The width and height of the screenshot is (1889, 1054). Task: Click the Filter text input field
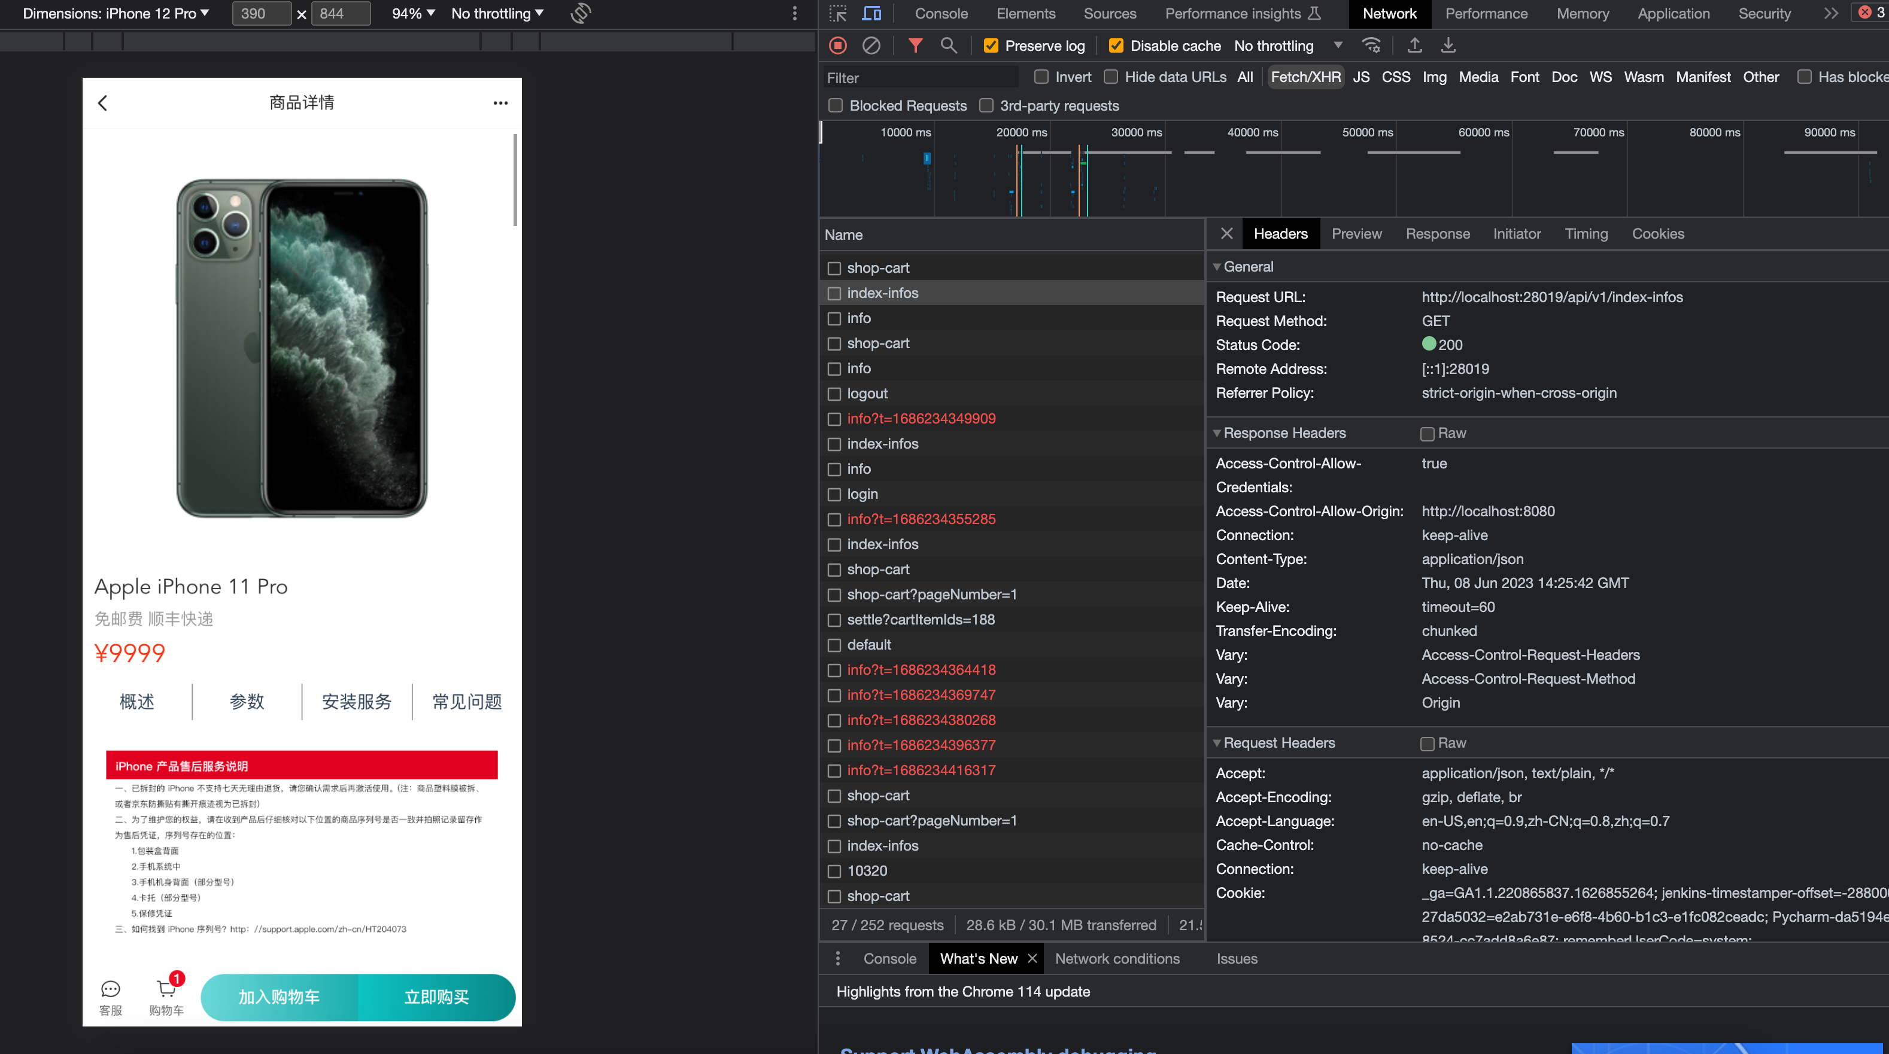click(919, 78)
